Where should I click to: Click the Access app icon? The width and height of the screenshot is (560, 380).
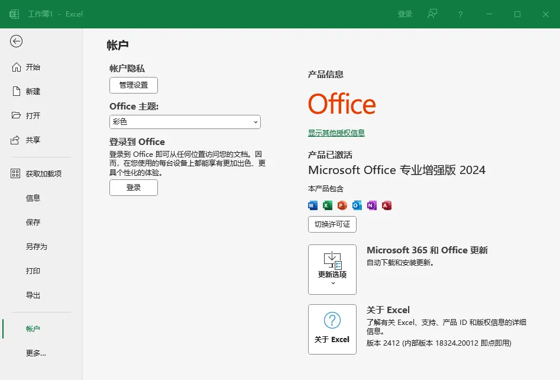386,205
